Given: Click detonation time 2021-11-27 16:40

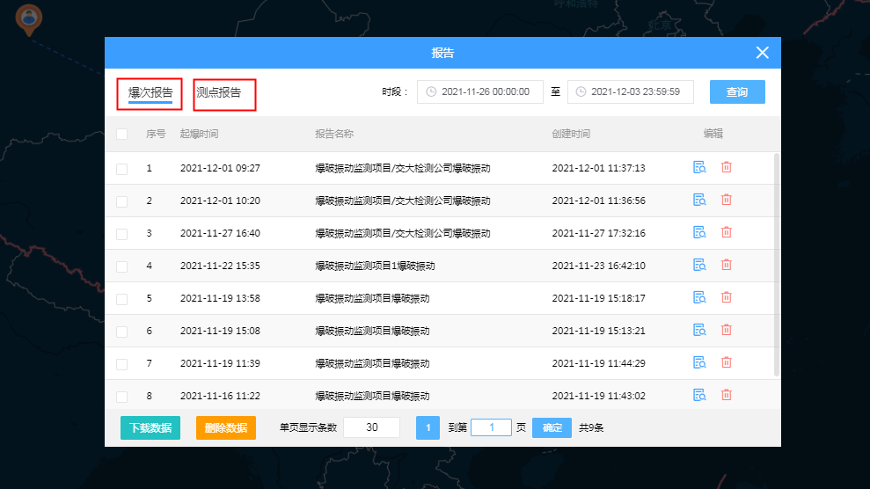Looking at the screenshot, I should (220, 233).
